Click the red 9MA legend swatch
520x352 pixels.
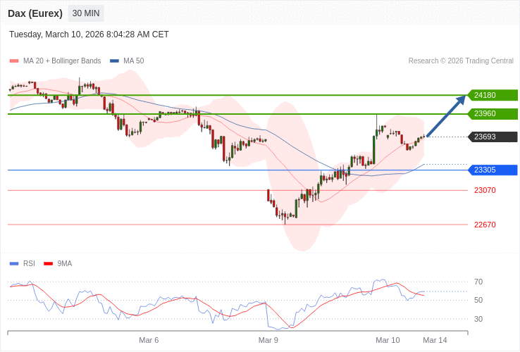[x=48, y=264]
